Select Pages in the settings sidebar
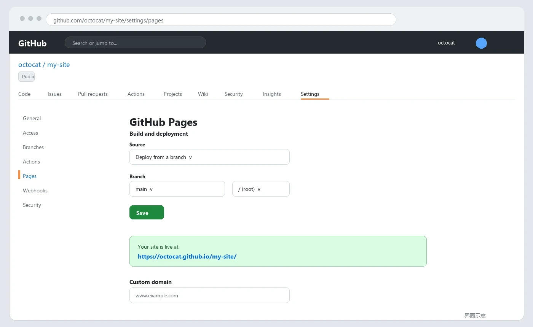 click(30, 176)
